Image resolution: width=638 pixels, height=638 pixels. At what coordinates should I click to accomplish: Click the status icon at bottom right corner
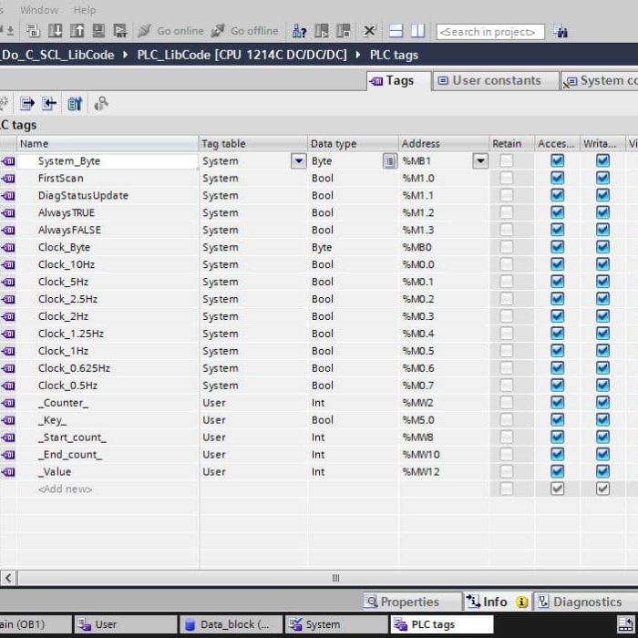pyautogui.click(x=627, y=624)
